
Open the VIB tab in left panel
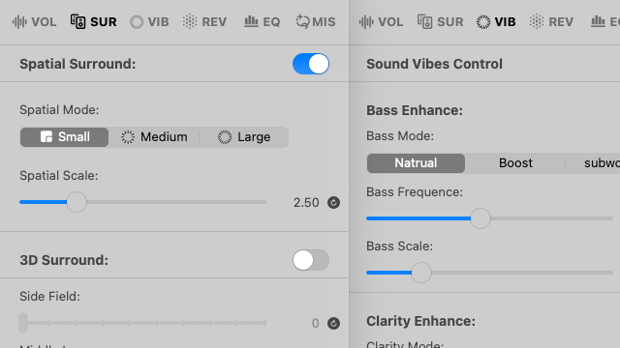[x=149, y=21]
